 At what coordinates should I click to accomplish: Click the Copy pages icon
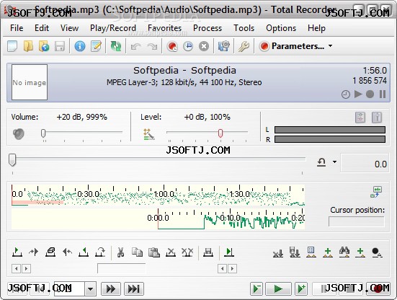point(137,252)
